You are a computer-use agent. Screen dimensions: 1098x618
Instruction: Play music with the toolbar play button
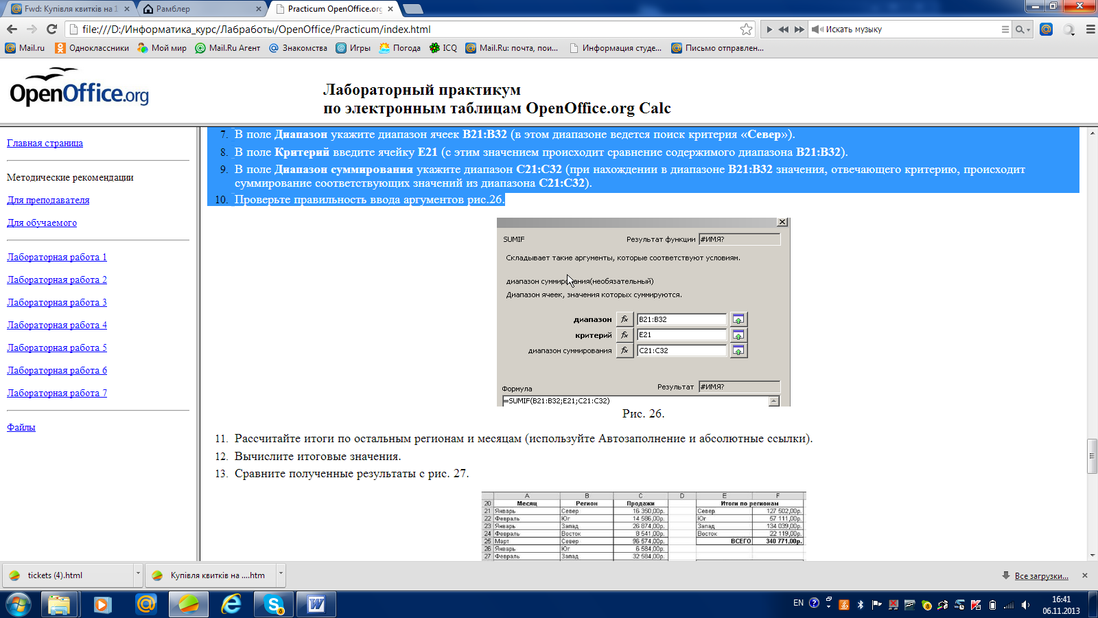click(769, 30)
